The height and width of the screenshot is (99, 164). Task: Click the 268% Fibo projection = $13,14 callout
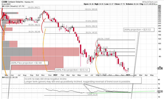(x=72, y=70)
